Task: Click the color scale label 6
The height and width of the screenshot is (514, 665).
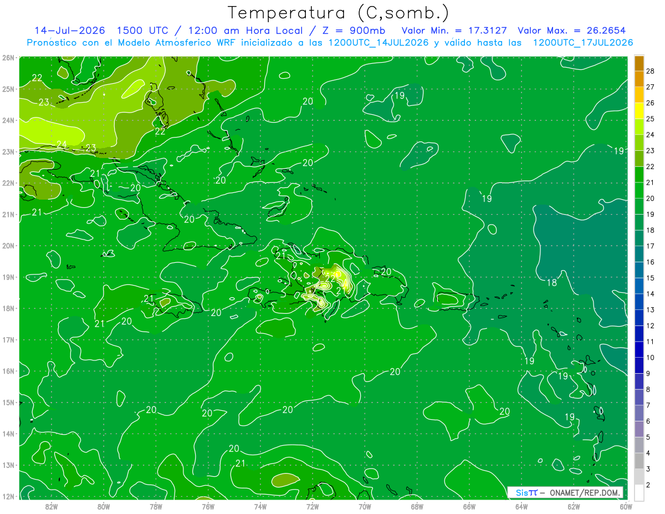Action: click(x=648, y=421)
